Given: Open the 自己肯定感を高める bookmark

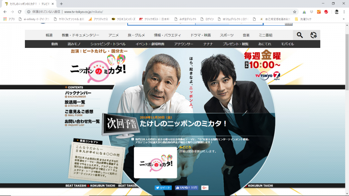Looking at the screenshot, I should pyautogui.click(x=275, y=19).
